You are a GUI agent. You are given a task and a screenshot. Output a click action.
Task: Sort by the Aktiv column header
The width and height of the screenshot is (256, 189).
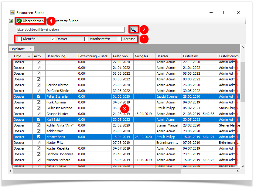(39, 56)
